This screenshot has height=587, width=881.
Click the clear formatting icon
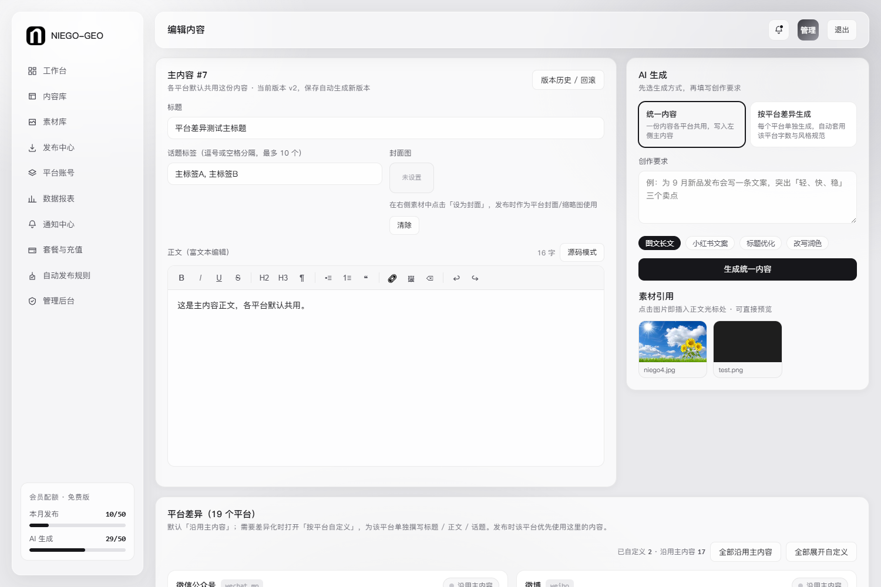coord(430,278)
